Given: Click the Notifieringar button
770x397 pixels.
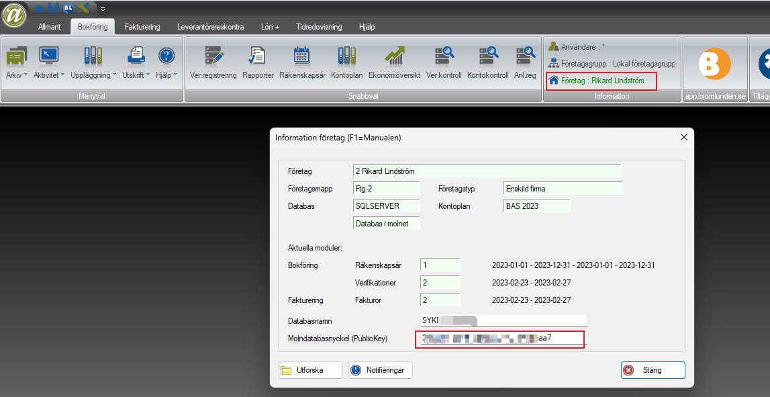Looking at the screenshot, I should point(381,371).
